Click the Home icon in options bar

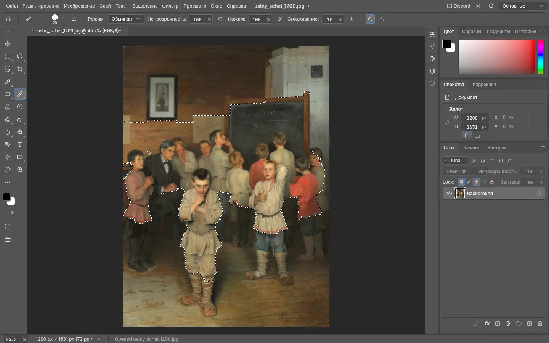[9, 19]
